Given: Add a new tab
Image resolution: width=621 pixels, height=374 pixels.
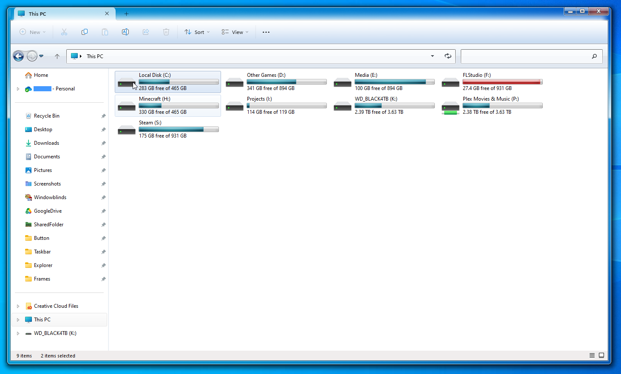Looking at the screenshot, I should tap(126, 14).
